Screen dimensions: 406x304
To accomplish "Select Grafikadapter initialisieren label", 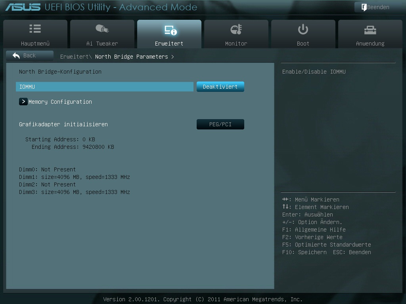I will pos(63,124).
